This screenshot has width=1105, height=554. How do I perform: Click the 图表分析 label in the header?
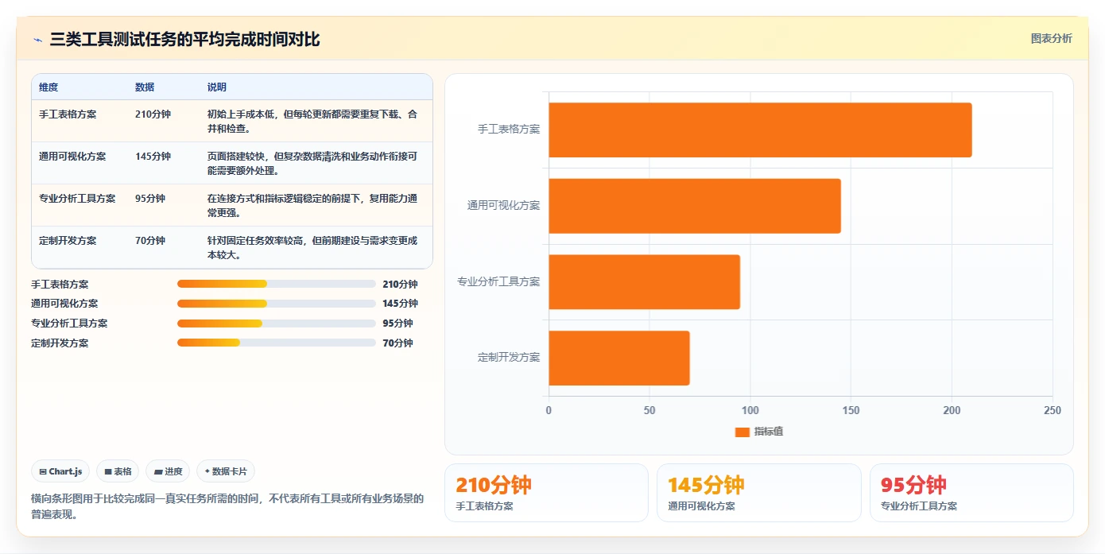pyautogui.click(x=1051, y=38)
